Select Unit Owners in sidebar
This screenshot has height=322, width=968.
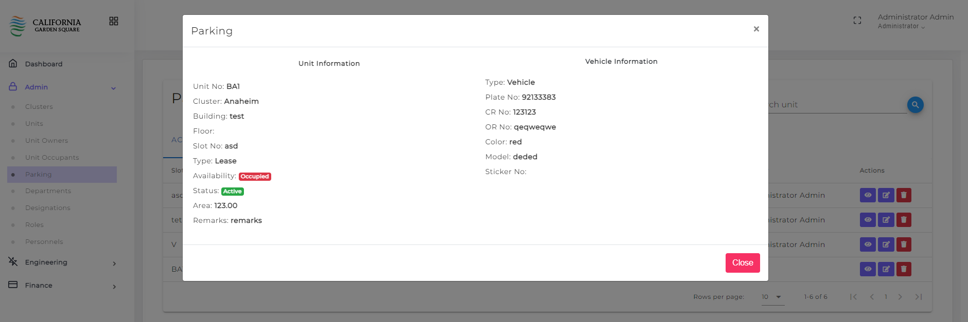[46, 141]
